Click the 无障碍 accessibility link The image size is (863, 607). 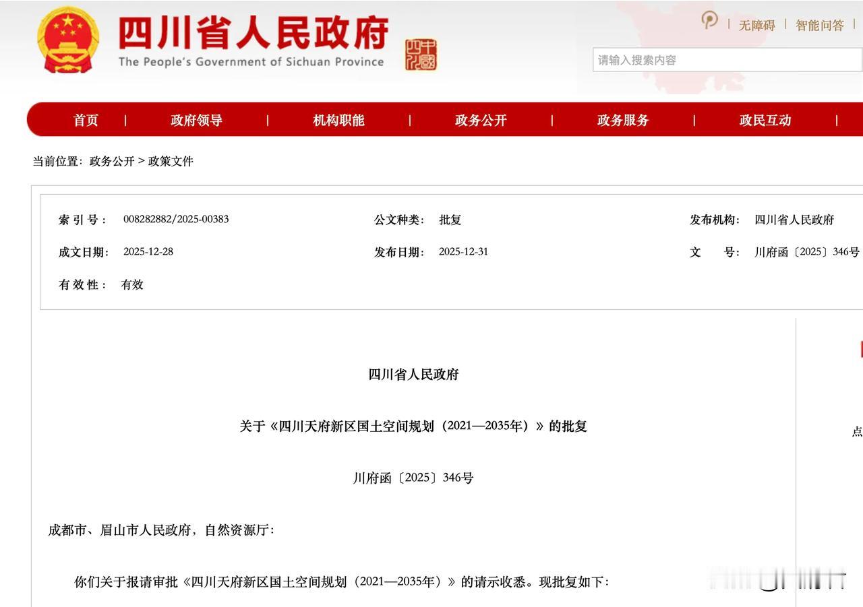tap(756, 24)
